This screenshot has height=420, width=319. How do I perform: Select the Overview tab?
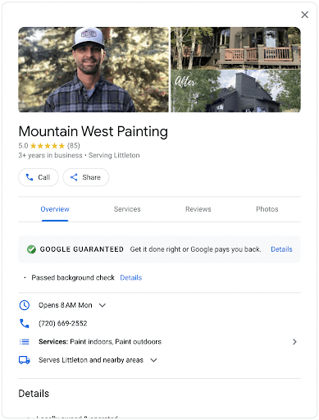click(x=55, y=209)
